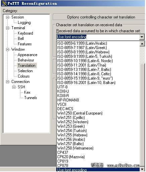Pick Win1252 (Western) encoding
The width and height of the screenshot is (146, 172).
[x=73, y=122]
